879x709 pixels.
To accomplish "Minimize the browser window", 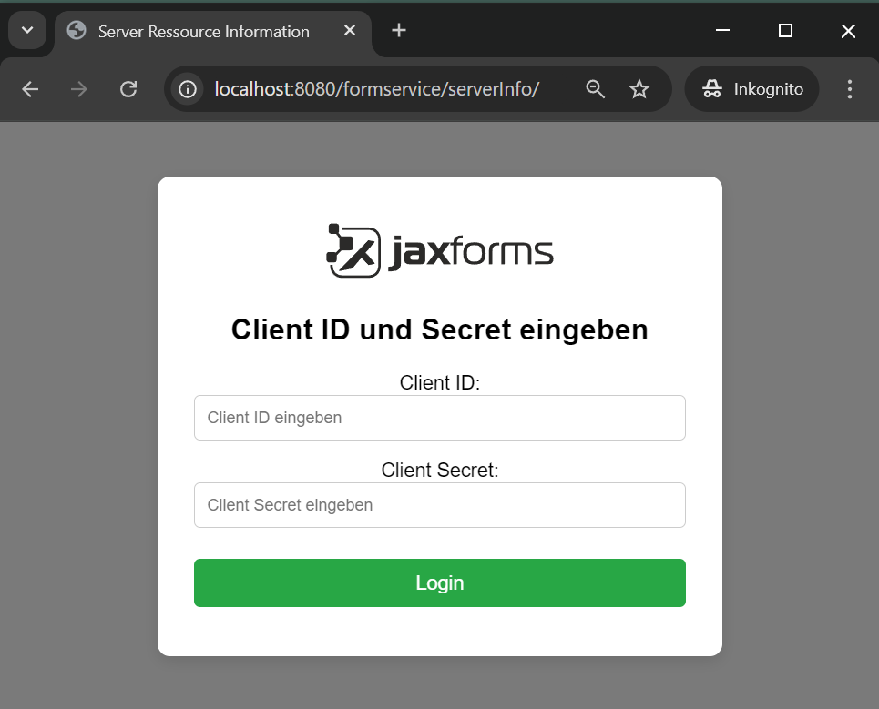I will tap(722, 30).
